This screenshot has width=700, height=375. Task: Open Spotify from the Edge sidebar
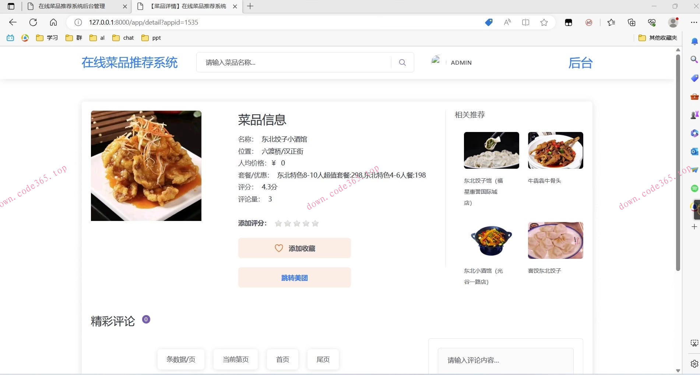(694, 188)
